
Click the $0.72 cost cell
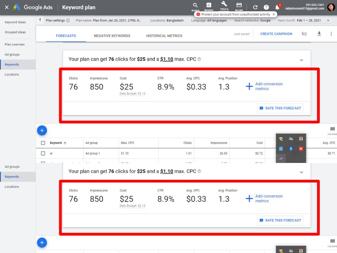point(259,153)
